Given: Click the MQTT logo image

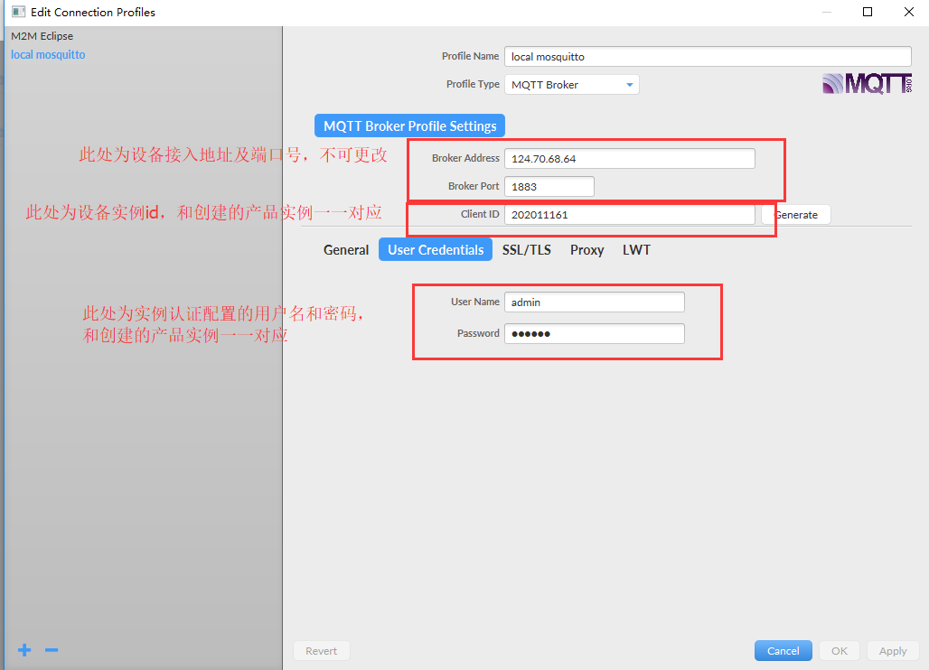Looking at the screenshot, I should 866,84.
